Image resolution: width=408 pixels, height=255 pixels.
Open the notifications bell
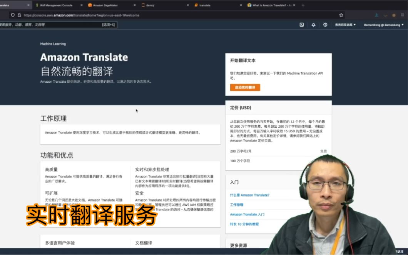(314, 25)
